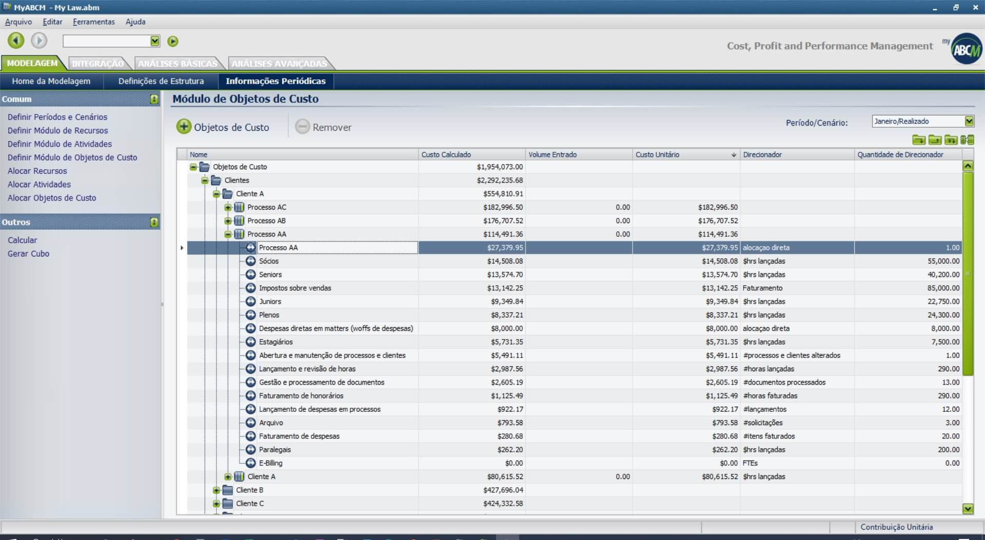Select the Despesas diretas em matters row
This screenshot has width=985, height=540.
[575, 328]
